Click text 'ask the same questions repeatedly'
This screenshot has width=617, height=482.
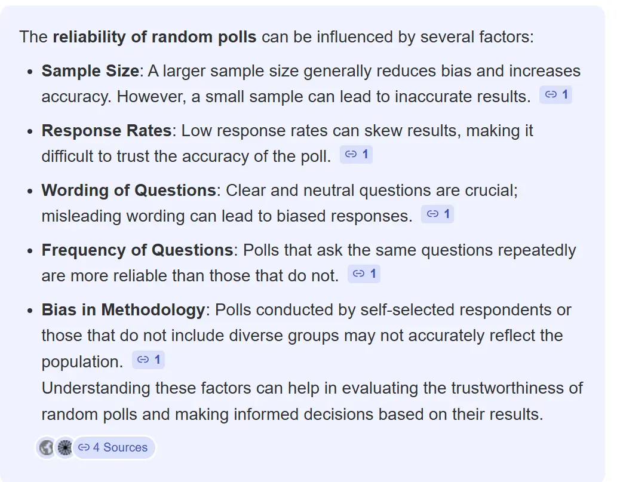tap(449, 250)
